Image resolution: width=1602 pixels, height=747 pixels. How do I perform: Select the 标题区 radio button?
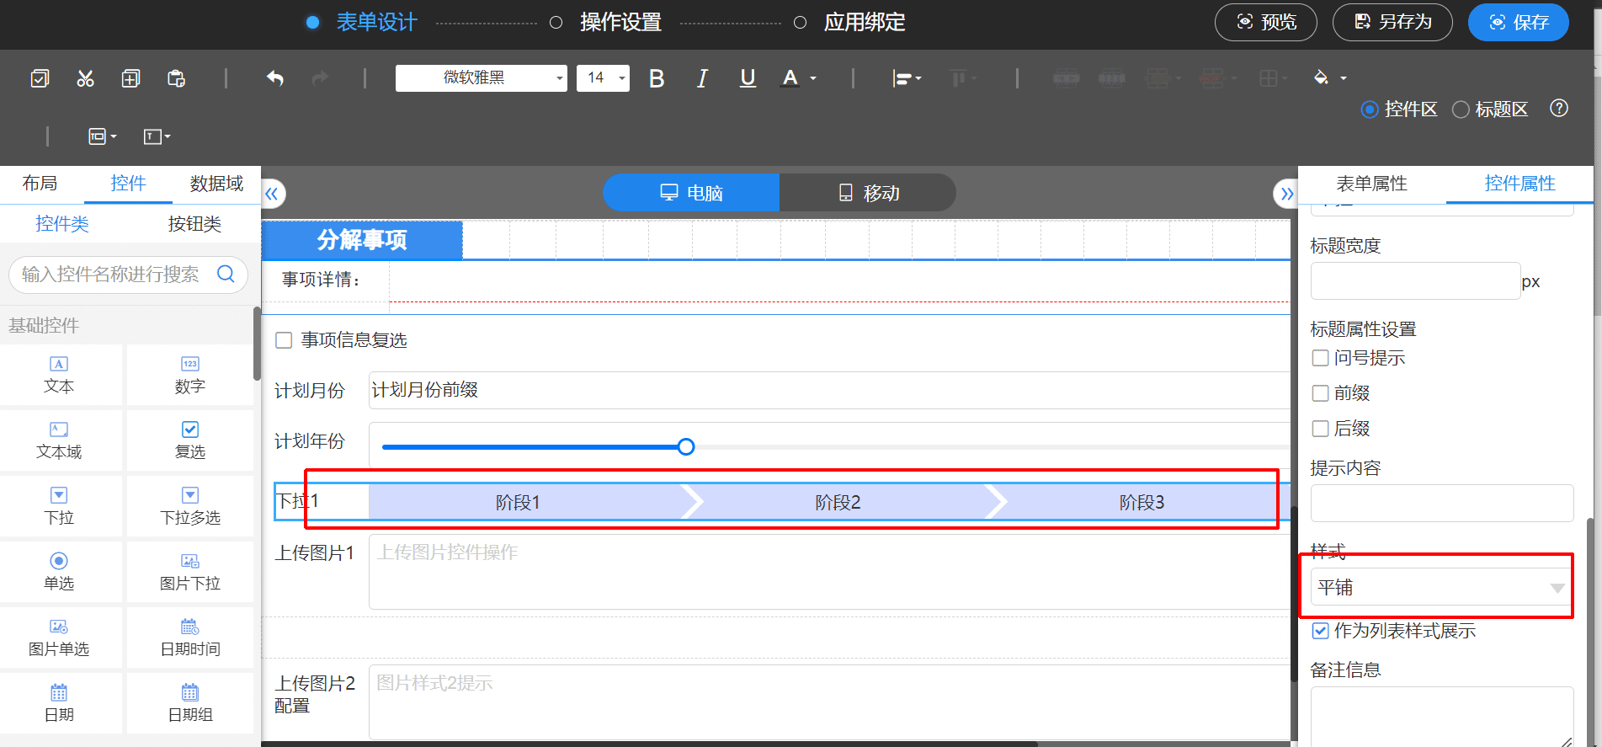point(1461,109)
